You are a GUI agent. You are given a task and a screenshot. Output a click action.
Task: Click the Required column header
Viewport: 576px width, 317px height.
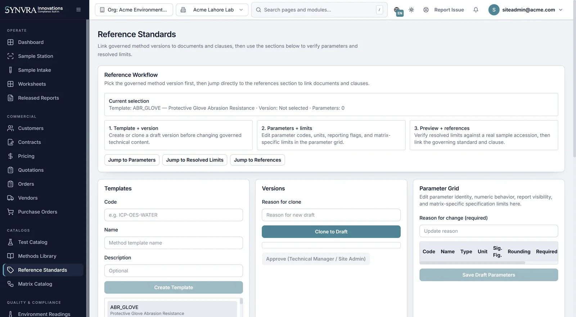click(546, 252)
